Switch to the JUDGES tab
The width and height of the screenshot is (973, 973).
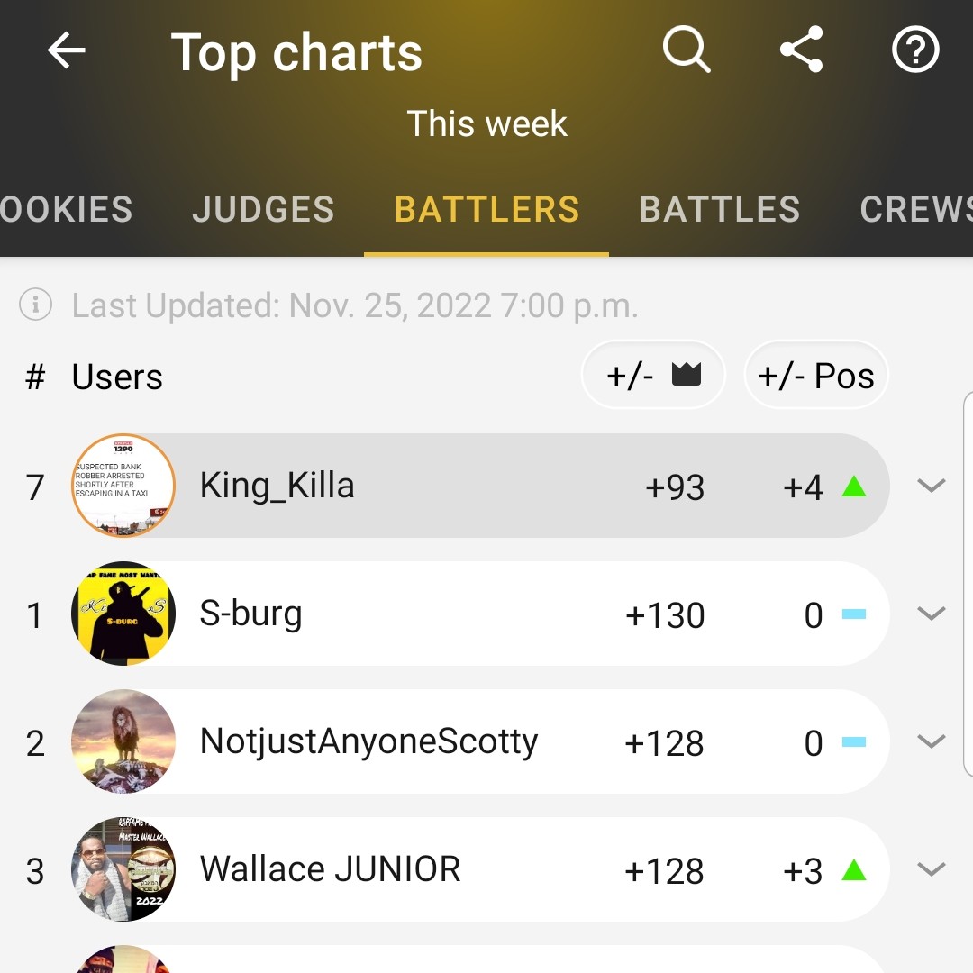click(x=264, y=209)
